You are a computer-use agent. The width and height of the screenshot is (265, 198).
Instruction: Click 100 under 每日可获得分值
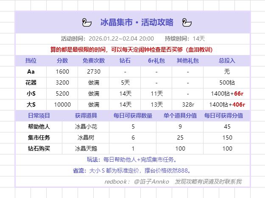[227, 148]
